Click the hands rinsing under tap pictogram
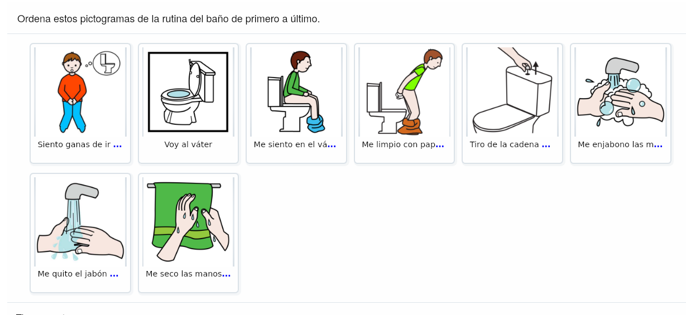Screen dimensions: 686x315 coord(80,221)
